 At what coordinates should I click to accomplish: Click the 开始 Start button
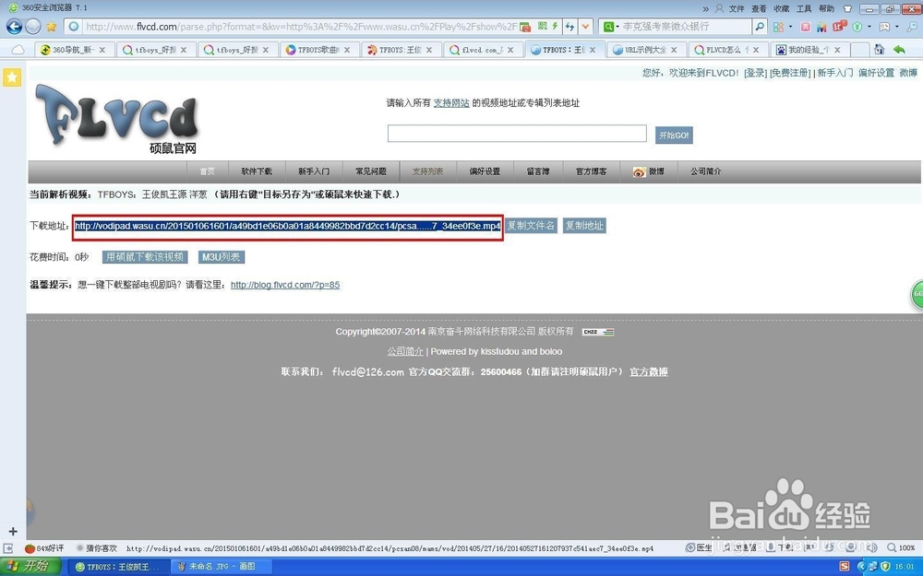coord(30,567)
